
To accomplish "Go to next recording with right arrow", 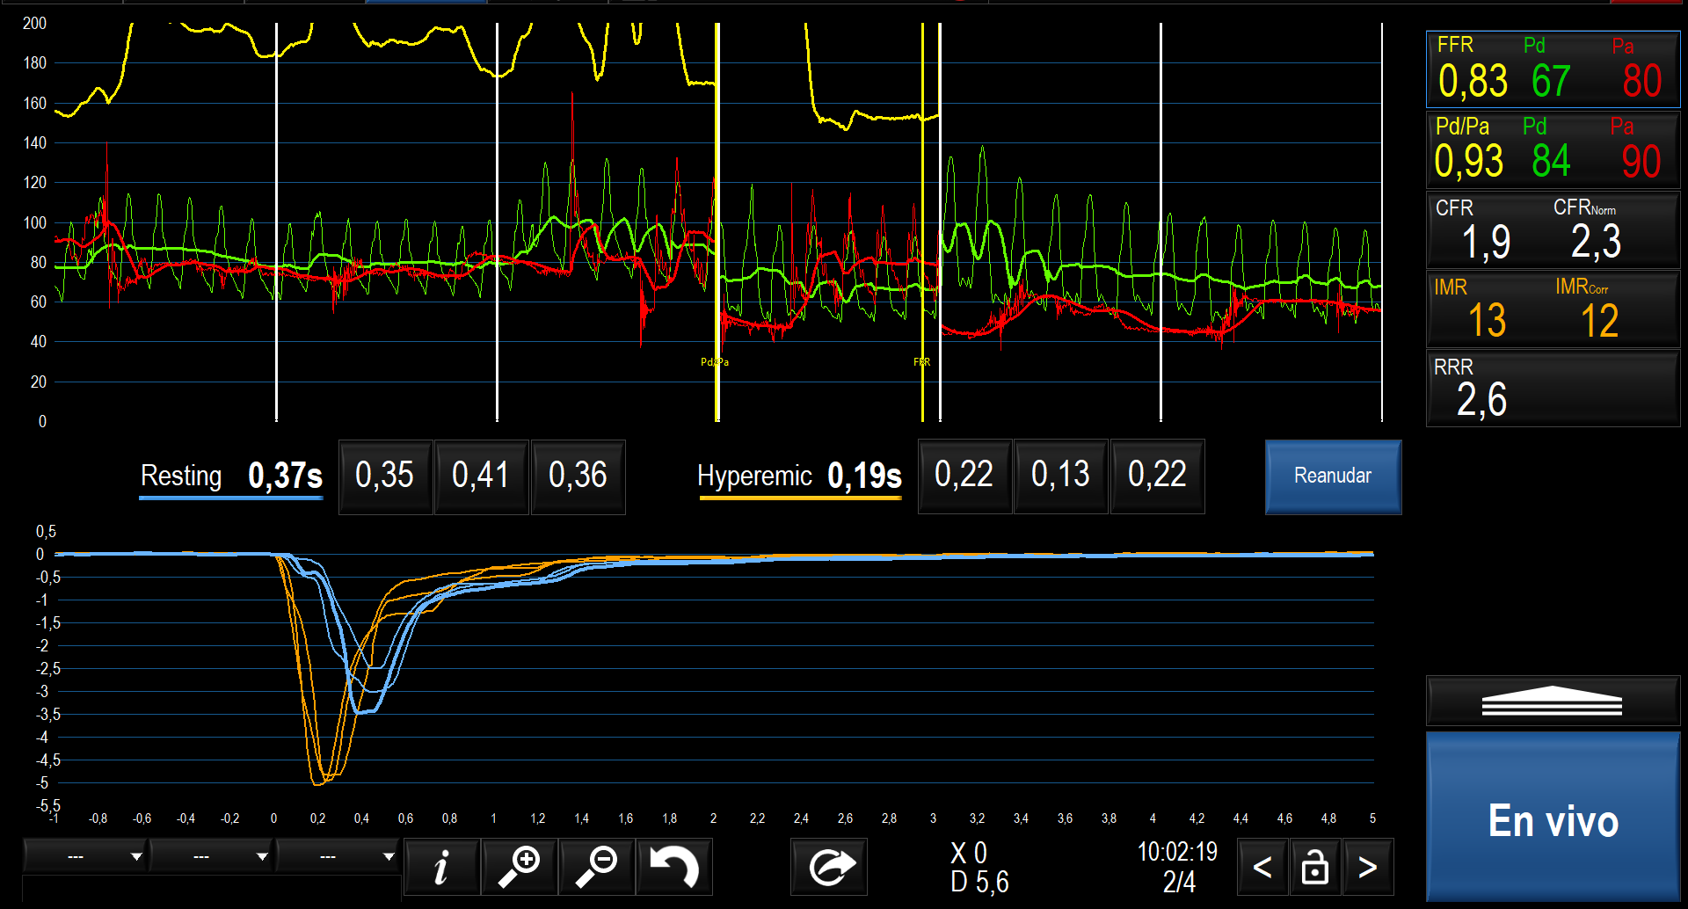I will [x=1367, y=868].
